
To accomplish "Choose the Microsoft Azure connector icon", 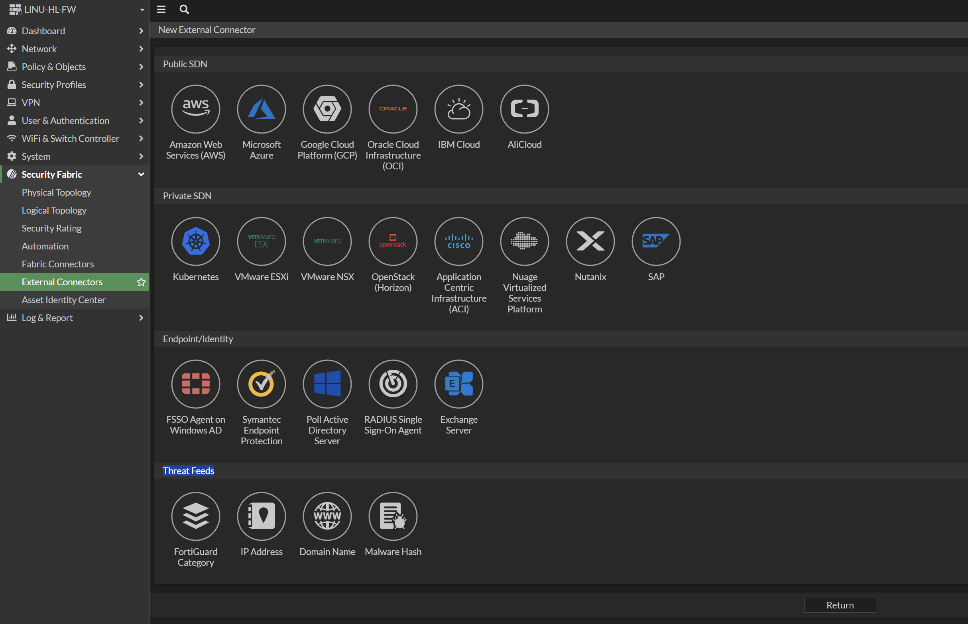I will (x=262, y=109).
